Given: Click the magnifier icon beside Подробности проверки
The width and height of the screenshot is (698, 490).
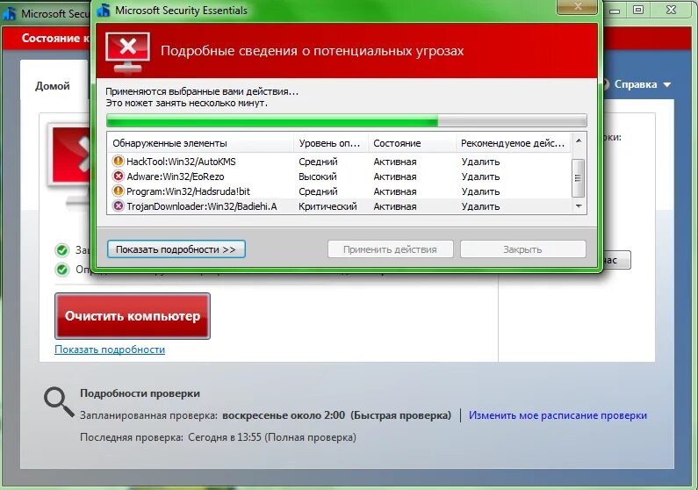Looking at the screenshot, I should [59, 402].
